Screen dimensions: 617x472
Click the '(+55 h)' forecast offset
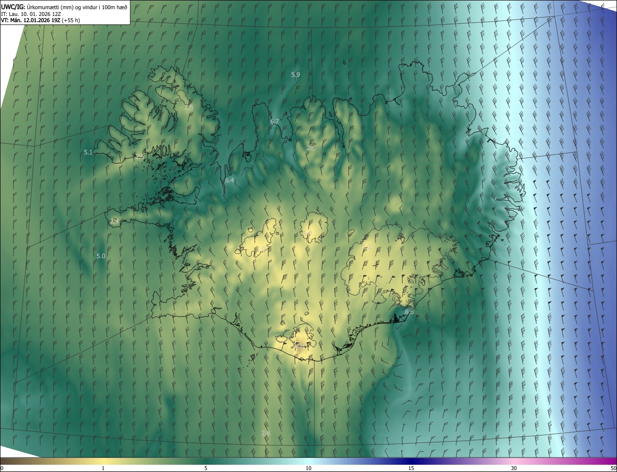tap(71, 20)
